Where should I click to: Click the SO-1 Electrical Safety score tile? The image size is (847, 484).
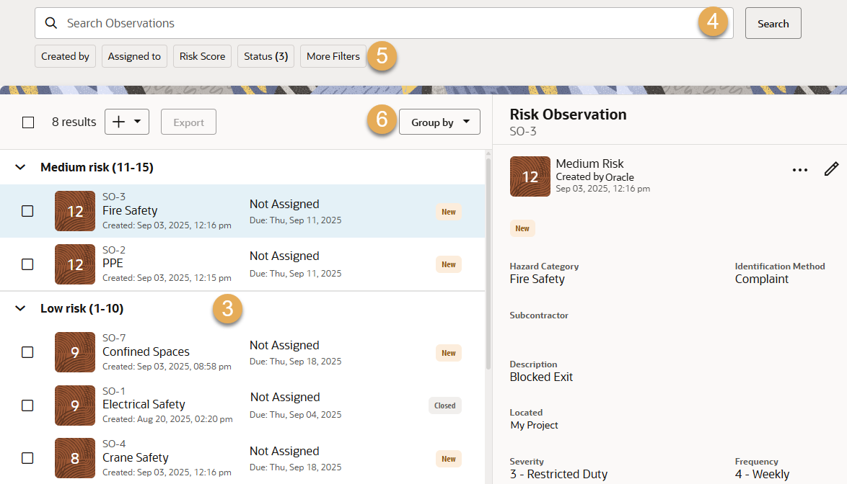click(75, 405)
